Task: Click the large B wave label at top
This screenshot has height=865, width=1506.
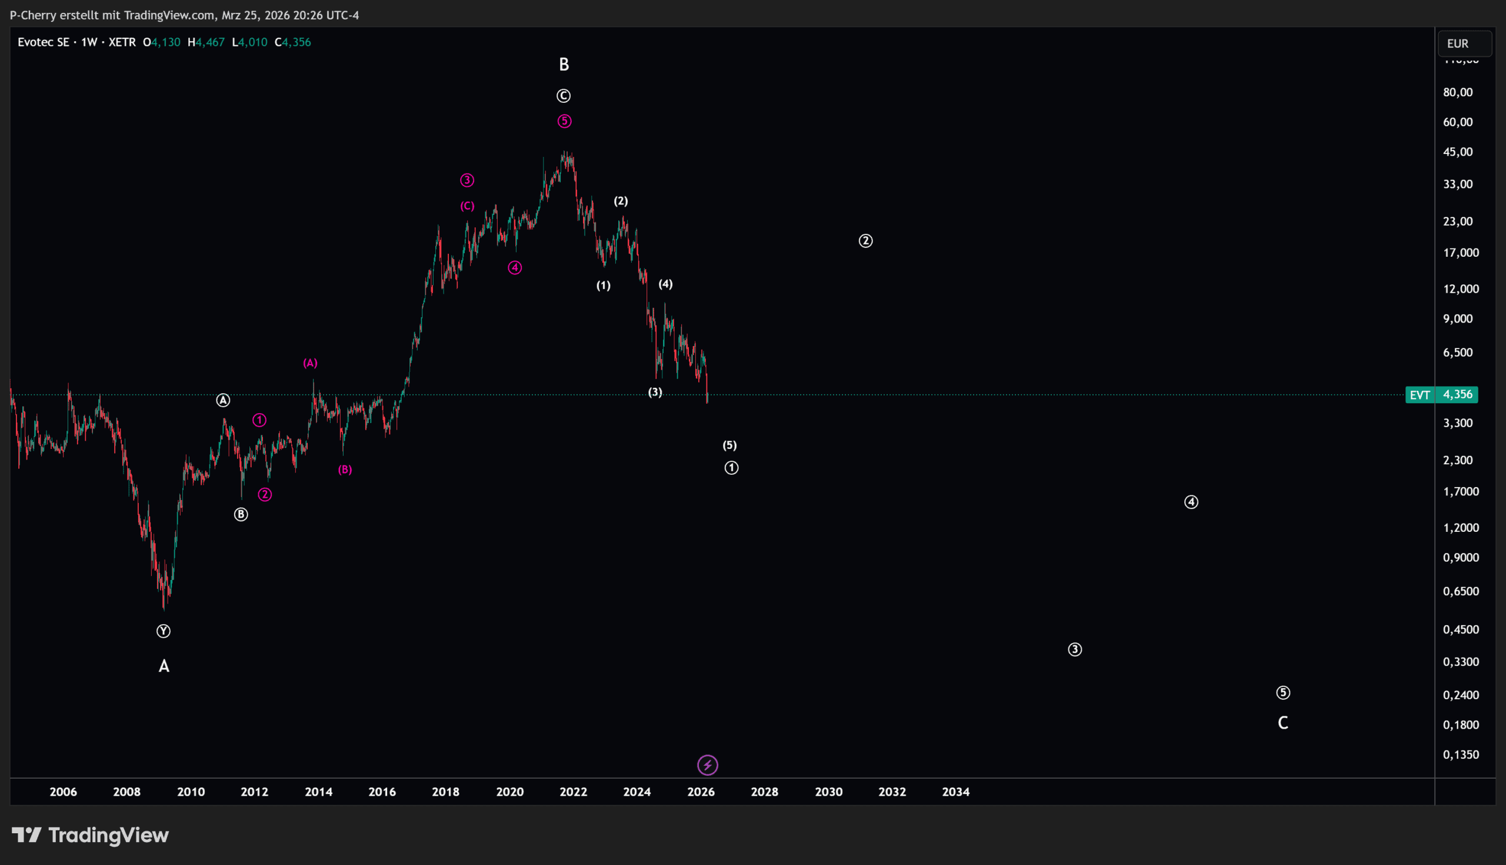Action: (564, 64)
